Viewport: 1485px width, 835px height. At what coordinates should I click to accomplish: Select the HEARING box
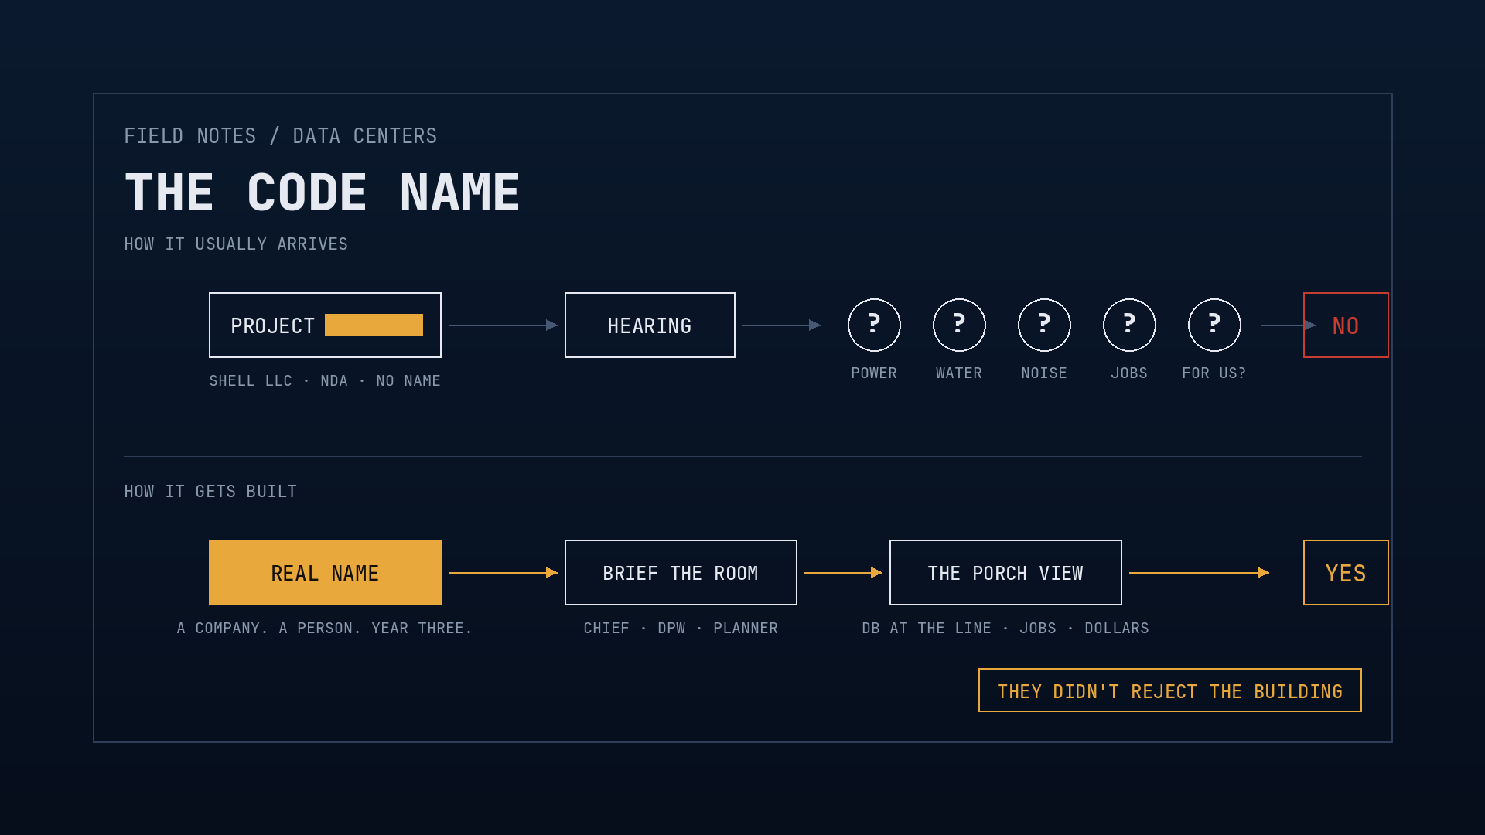(x=650, y=325)
